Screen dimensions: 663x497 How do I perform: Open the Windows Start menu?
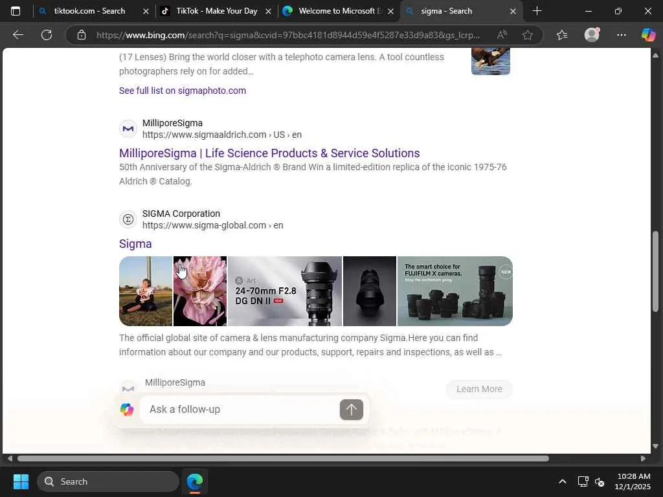pos(21,481)
